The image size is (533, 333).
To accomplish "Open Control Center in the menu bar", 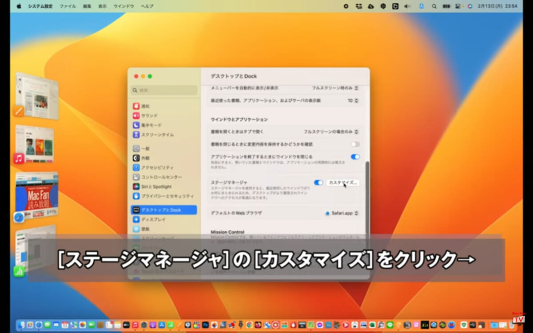I will pos(458,7).
